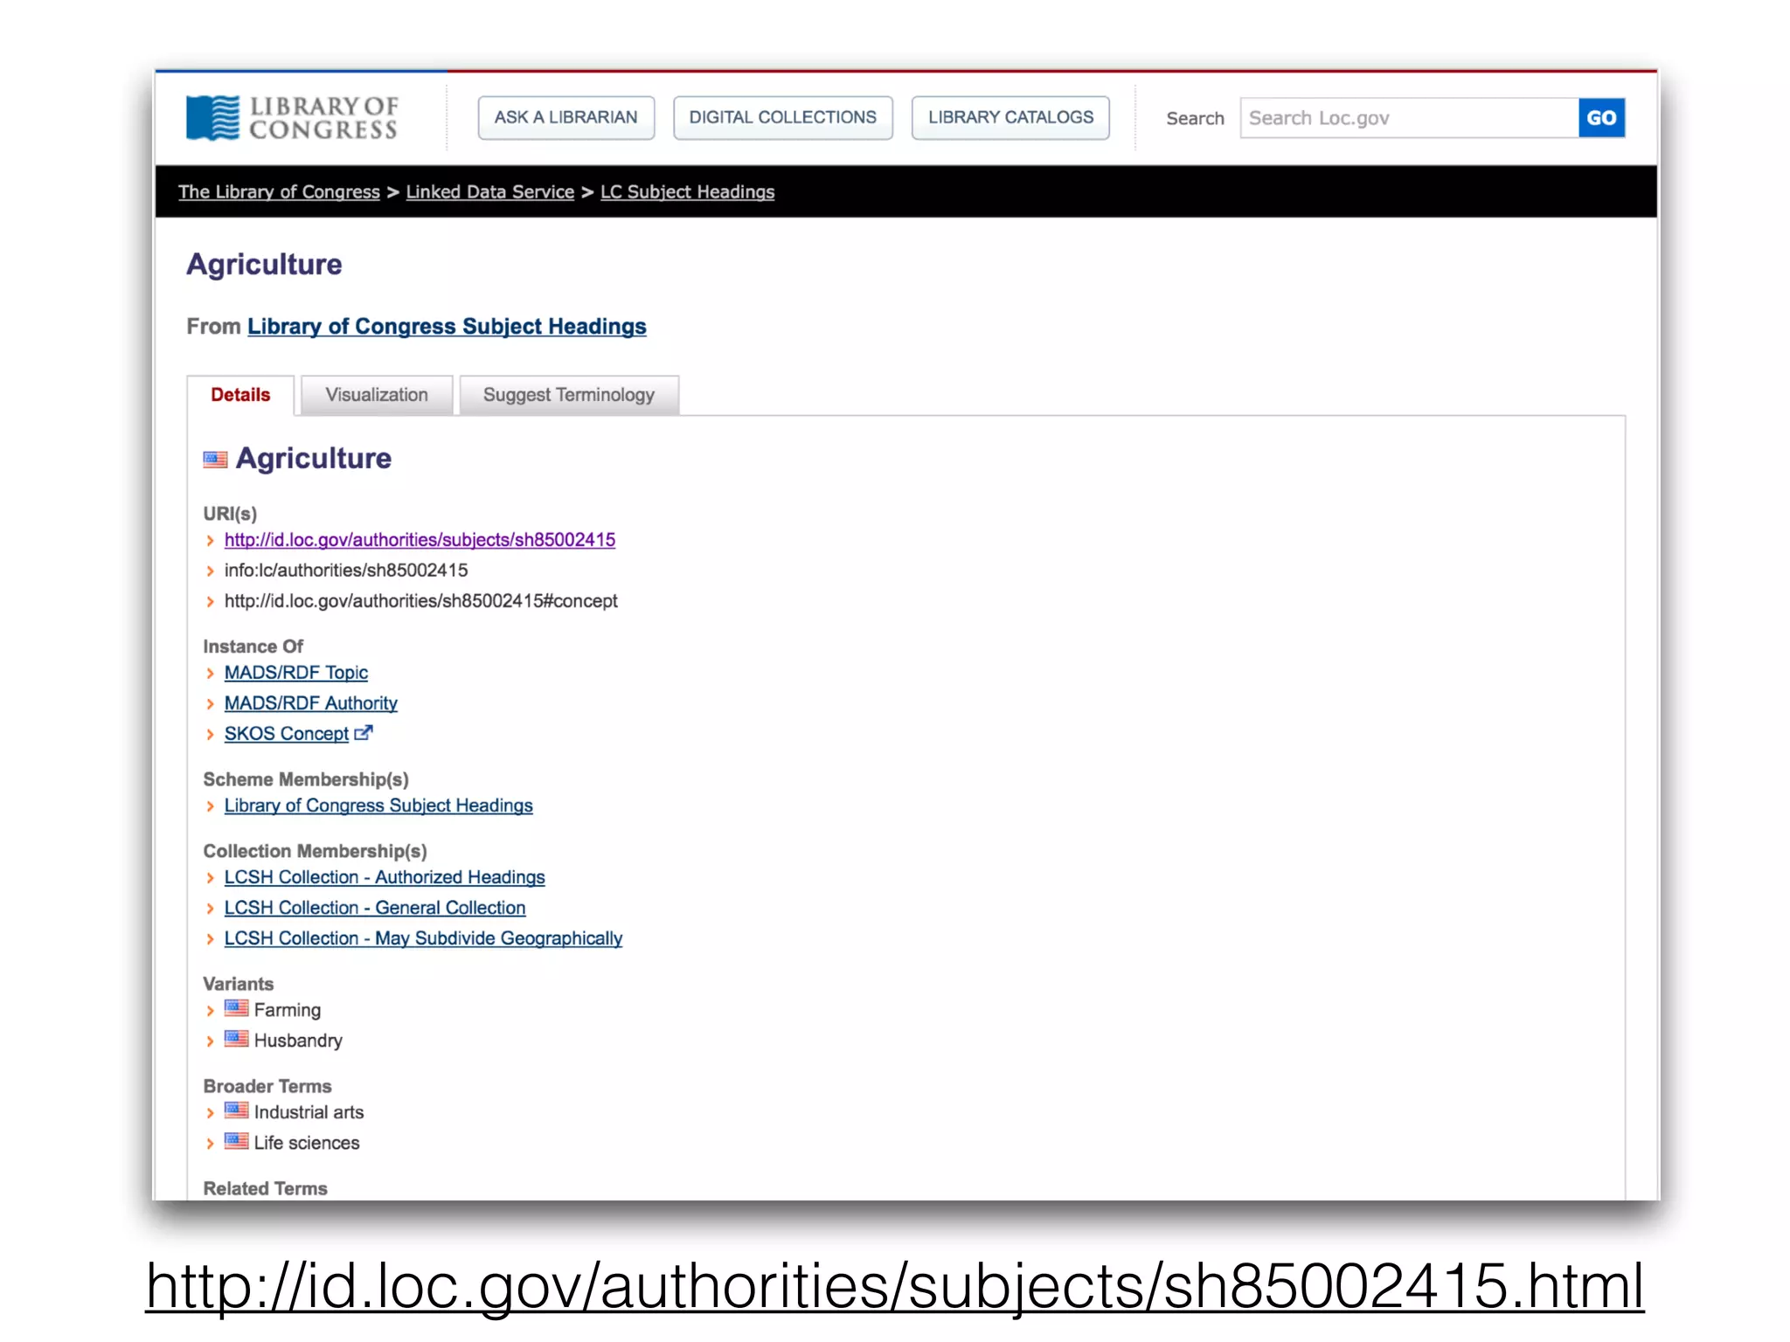This screenshot has width=1790, height=1342.
Task: Click the arrow bullet before MADS/RDF Topic
Action: 210,674
